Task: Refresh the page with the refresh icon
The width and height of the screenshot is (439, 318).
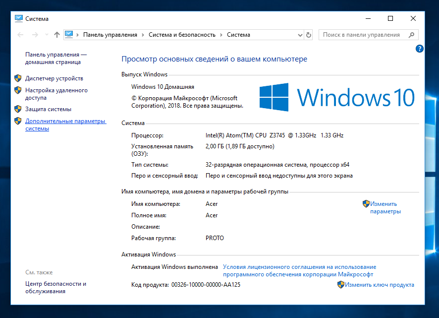Action: click(309, 35)
